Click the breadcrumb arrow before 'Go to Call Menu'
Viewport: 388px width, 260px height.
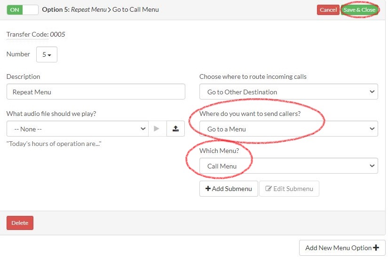pos(109,9)
